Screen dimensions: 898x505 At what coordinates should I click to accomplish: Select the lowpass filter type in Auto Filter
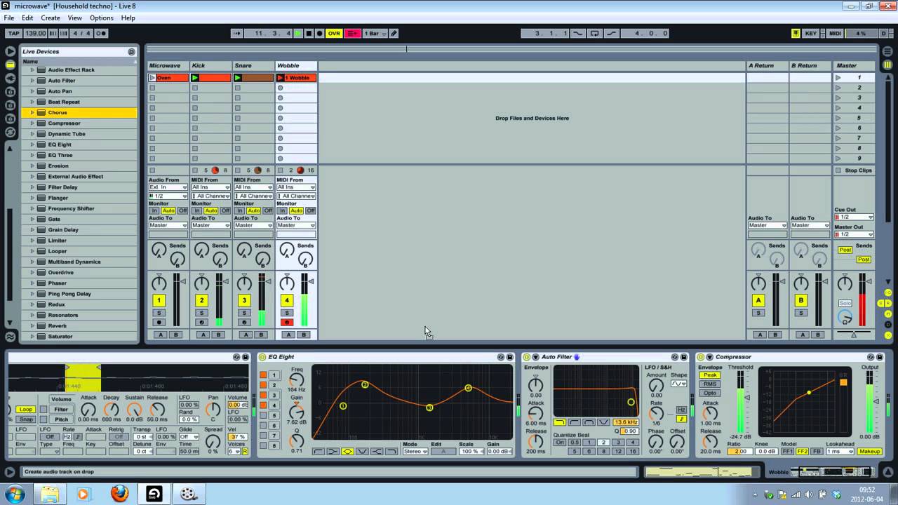click(x=560, y=422)
